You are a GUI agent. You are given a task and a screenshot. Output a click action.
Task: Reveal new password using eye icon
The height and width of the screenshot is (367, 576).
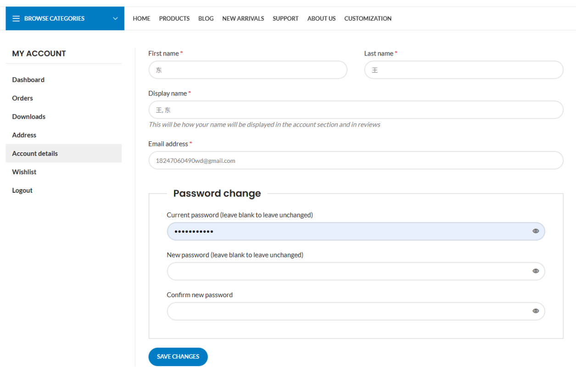pyautogui.click(x=535, y=271)
